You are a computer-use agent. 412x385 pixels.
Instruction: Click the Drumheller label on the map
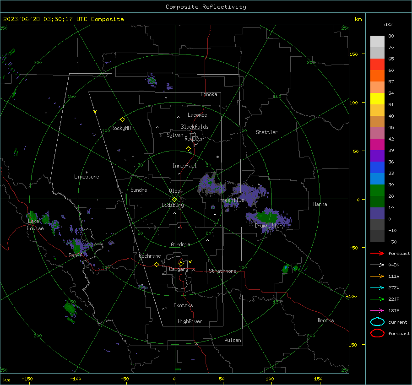tap(268, 226)
